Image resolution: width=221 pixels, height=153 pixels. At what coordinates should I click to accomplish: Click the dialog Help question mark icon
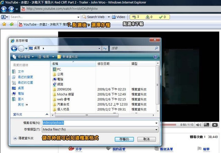[155, 57]
